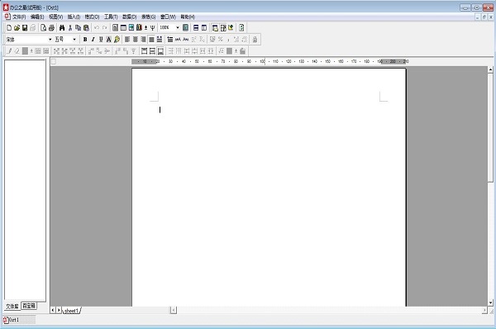Select the eraser tool
This screenshot has height=329, width=496.
tap(17, 51)
